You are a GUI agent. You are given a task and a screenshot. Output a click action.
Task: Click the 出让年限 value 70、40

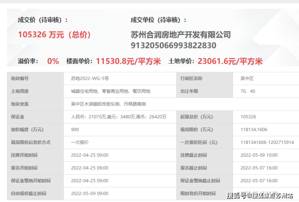tap(247, 91)
